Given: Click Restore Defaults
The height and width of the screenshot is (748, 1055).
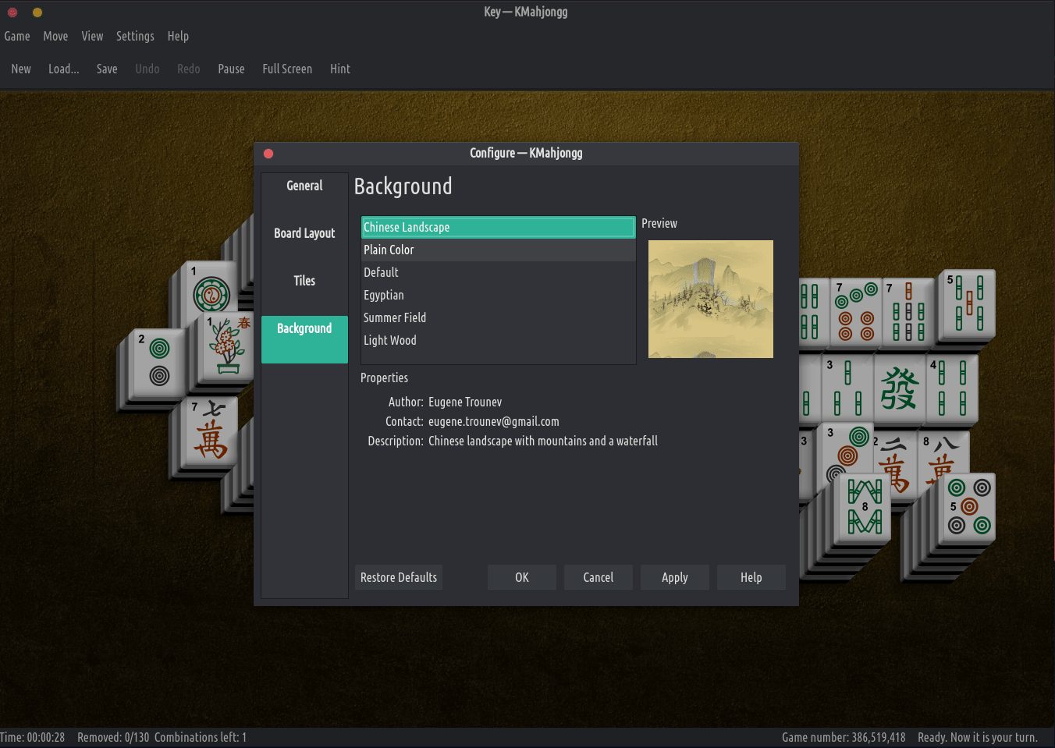Looking at the screenshot, I should click(x=399, y=577).
